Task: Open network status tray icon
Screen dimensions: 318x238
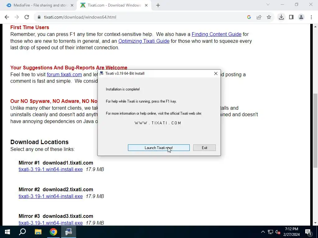Action: coord(270,232)
